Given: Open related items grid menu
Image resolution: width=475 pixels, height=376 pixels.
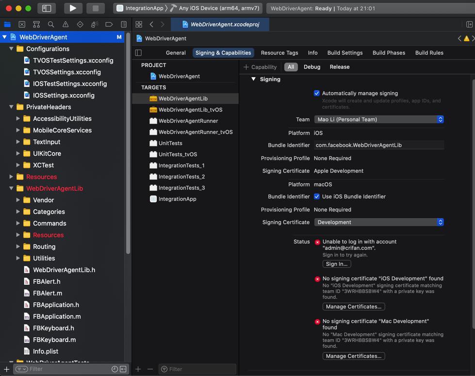Looking at the screenshot, I should (x=139, y=24).
